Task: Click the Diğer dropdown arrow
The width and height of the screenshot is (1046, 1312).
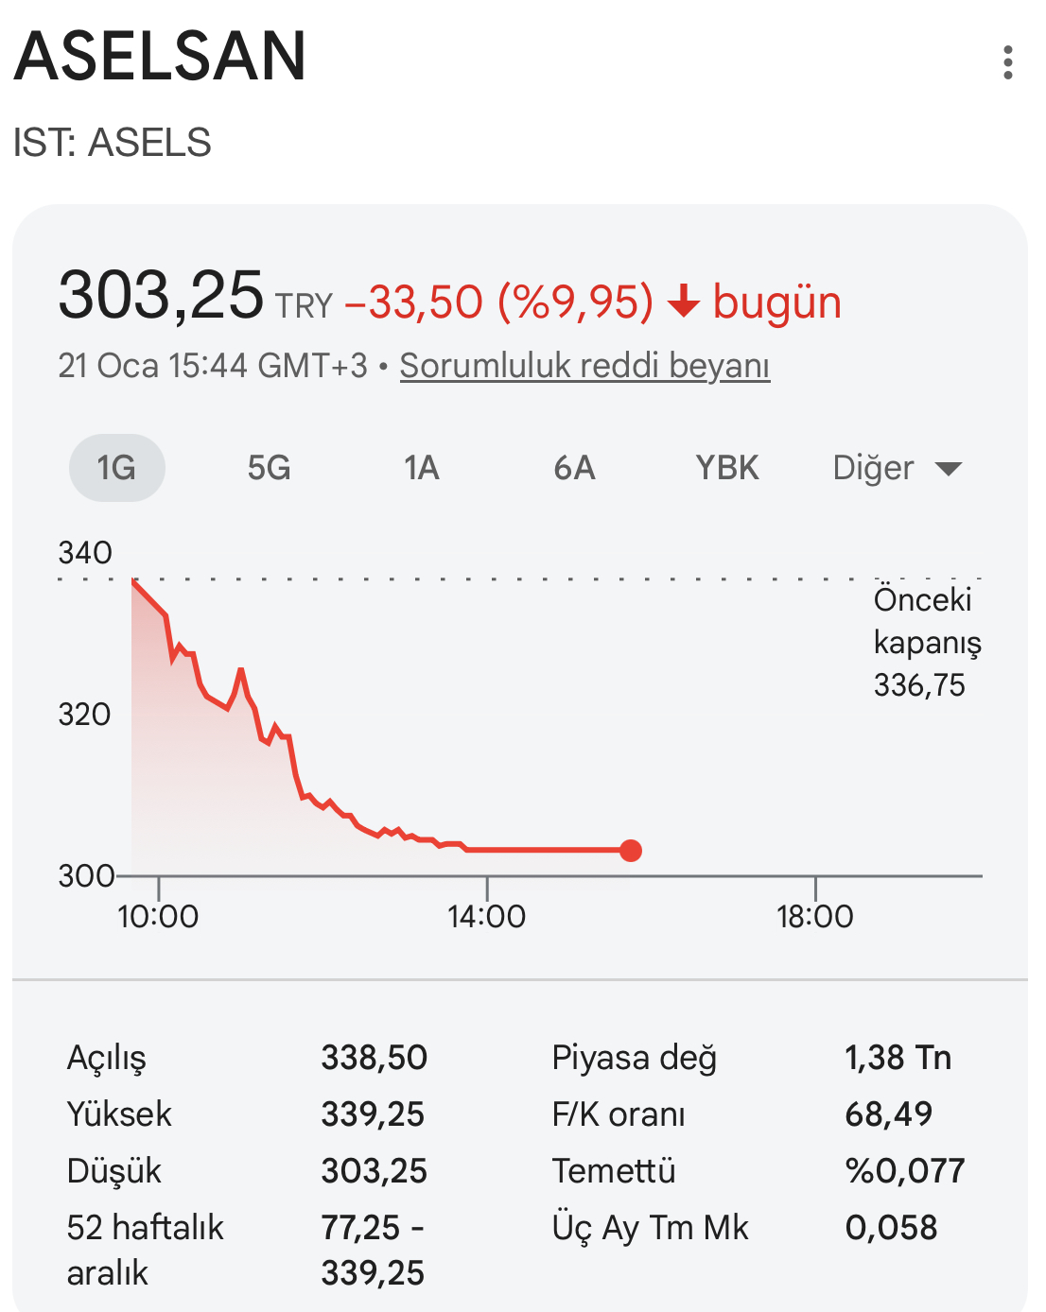Action: point(948,469)
